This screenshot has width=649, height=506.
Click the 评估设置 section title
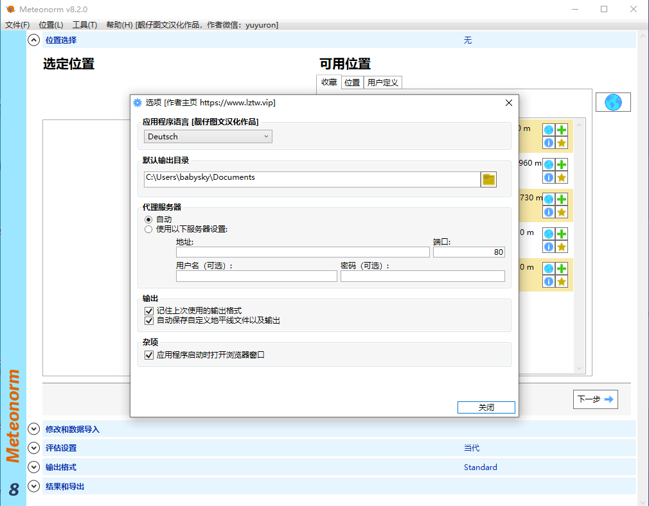[61, 448]
